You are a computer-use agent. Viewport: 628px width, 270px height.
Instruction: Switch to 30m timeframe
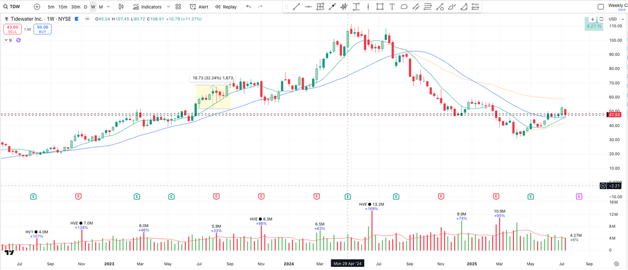tap(76, 7)
